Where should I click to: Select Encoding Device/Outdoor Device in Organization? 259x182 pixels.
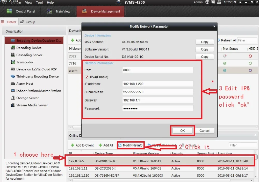[x=34, y=40]
